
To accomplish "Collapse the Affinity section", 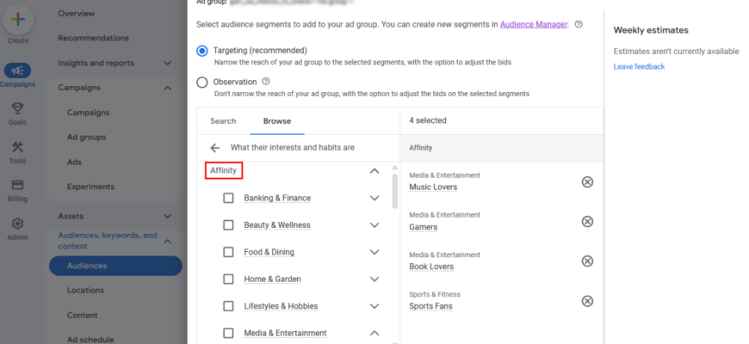I will [x=374, y=171].
